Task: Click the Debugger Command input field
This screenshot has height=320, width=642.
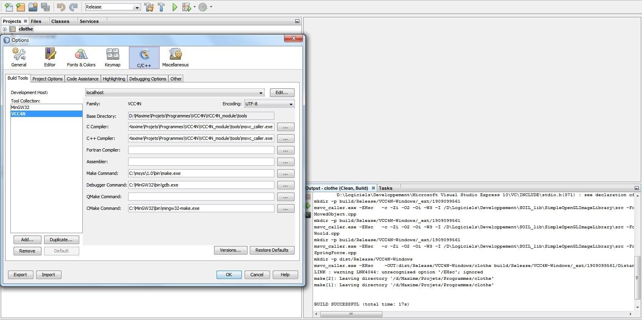Action: tap(201, 185)
